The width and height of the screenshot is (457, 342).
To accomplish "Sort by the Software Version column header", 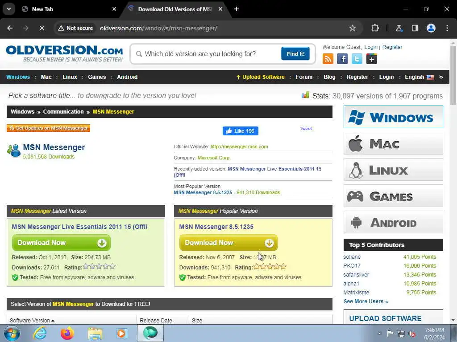I will [32, 320].
